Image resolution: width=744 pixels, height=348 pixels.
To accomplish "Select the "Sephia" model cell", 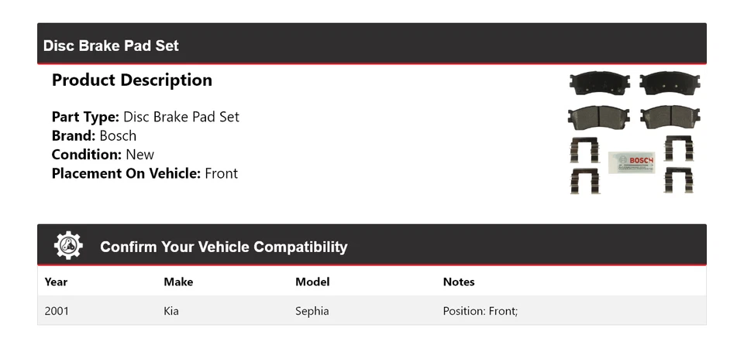I will pos(312,311).
